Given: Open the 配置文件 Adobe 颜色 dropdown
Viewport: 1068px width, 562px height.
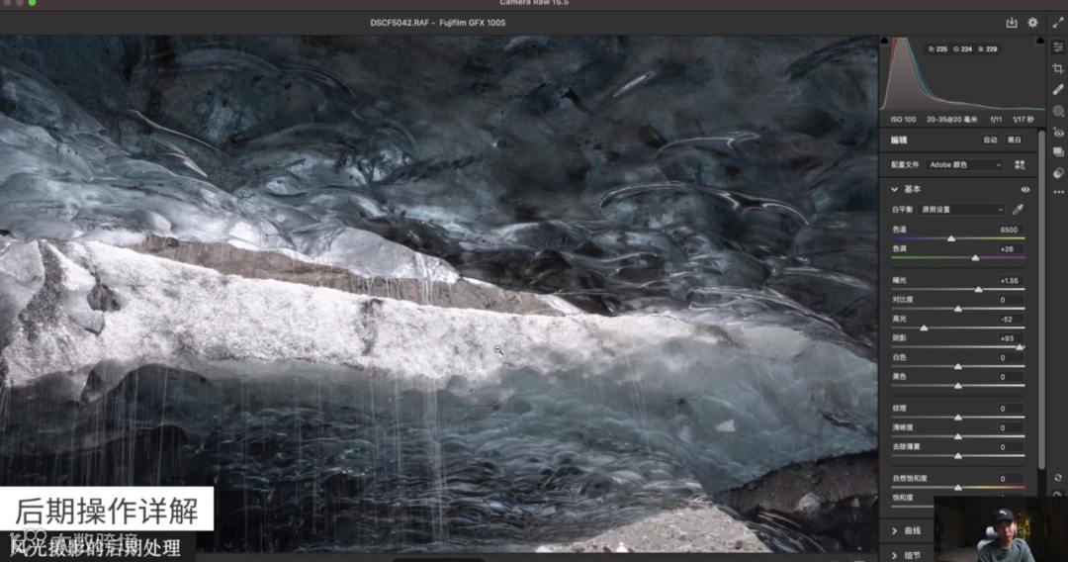Looking at the screenshot, I should click(964, 165).
